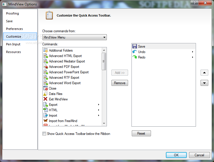Expand the Undo submenu arrow
Screen dimensions: 214x162
[x=193, y=52]
